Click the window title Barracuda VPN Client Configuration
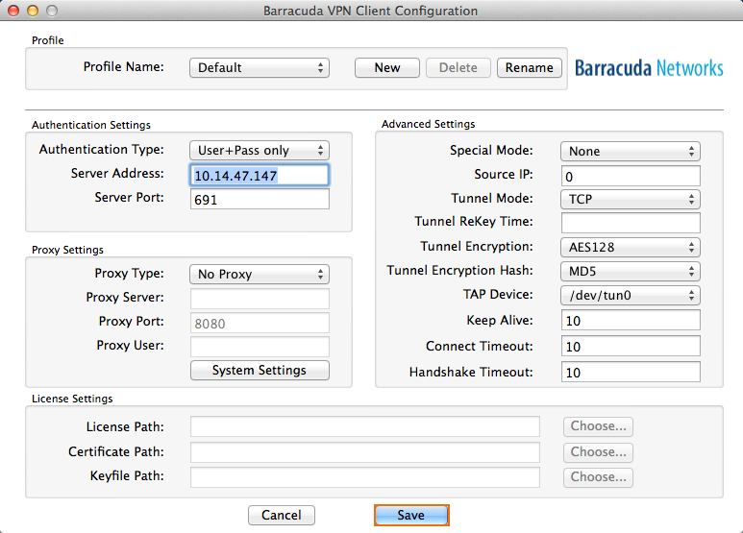 click(371, 11)
